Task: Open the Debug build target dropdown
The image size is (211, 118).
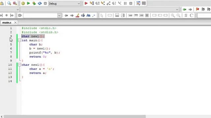Action: point(64,4)
